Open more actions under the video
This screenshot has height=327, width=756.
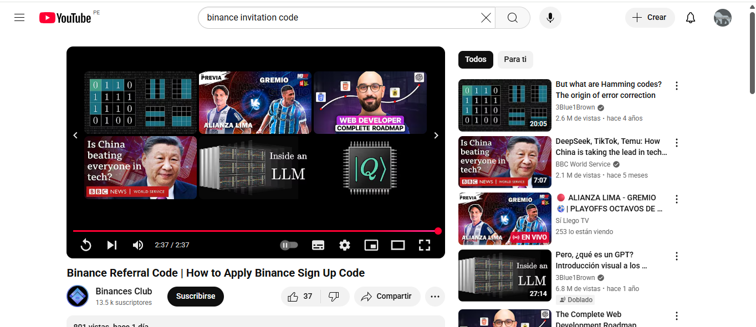(435, 297)
